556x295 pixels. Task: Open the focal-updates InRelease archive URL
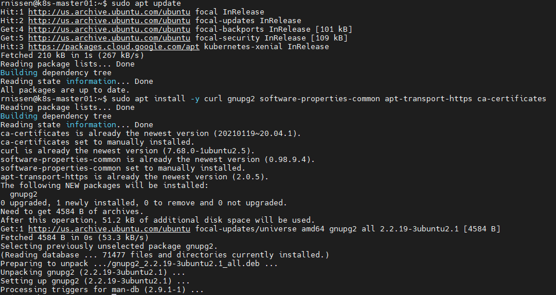click(109, 21)
